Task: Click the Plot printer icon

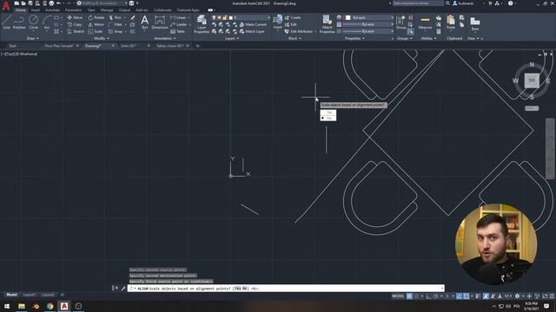Action: (x=51, y=3)
